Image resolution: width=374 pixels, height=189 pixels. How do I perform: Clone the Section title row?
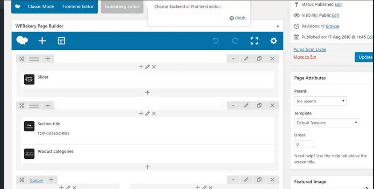point(259,105)
